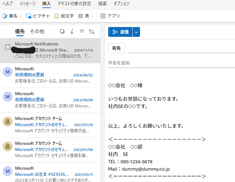Click the select-all messages icon
Viewport: 235px width, 182px height.
(x=62, y=31)
